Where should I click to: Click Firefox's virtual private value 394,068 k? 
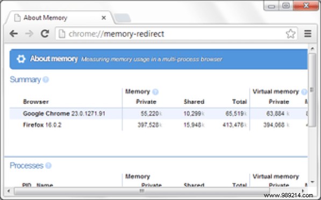tap(276, 125)
